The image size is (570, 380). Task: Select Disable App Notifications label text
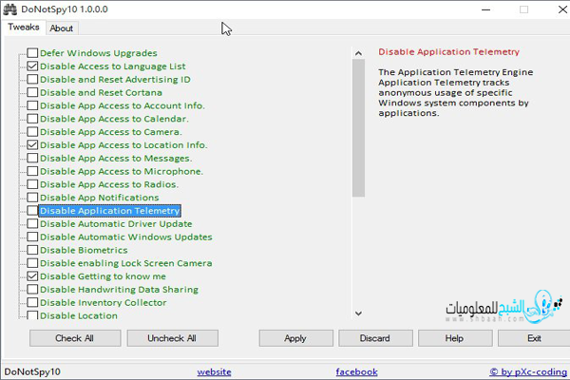click(99, 198)
